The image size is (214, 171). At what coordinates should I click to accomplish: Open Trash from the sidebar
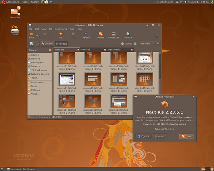pyautogui.click(x=40, y=78)
